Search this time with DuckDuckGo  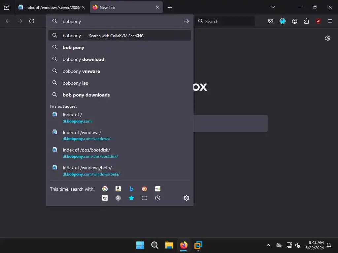point(145,189)
